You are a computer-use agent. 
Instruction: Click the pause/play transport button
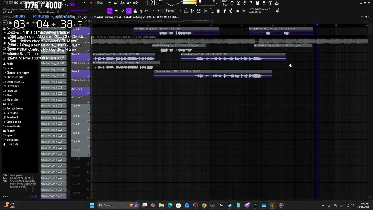(78, 3)
